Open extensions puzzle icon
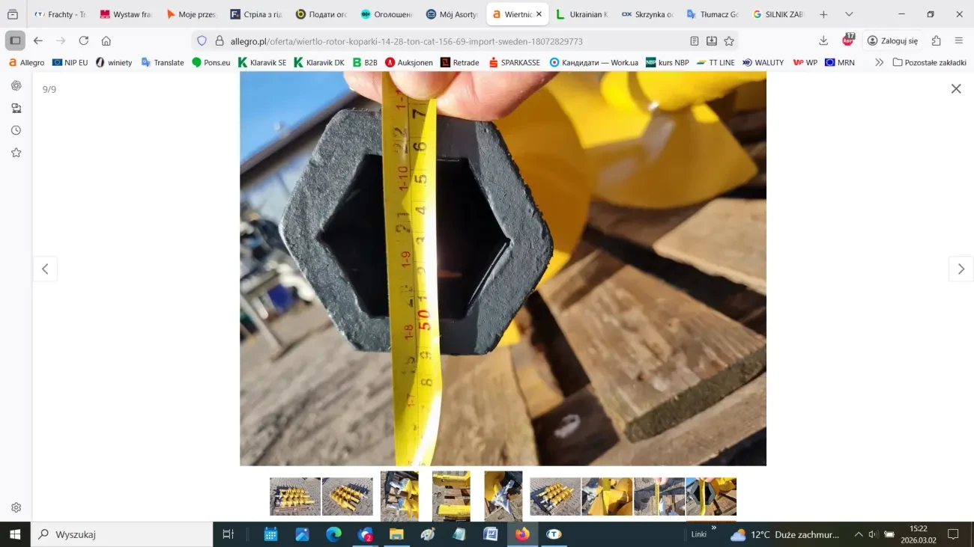The image size is (974, 547). tap(936, 41)
